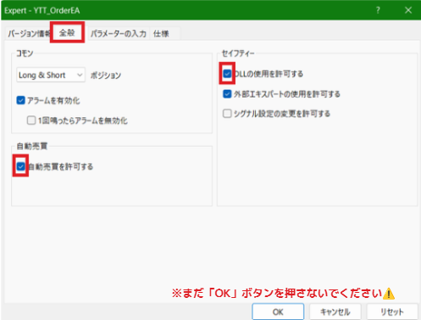Screen dimensions: 421x320
Task: Click the Expert - YTT_OrderEA title text
Action: pyautogui.click(x=42, y=11)
